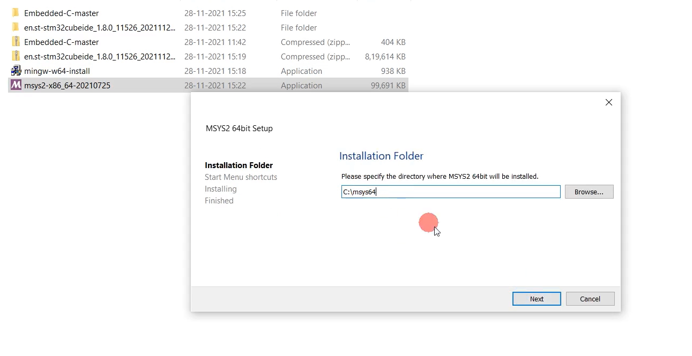Close the MSYS2 setup dialog
Viewport: 692px width, 356px height.
click(x=608, y=102)
